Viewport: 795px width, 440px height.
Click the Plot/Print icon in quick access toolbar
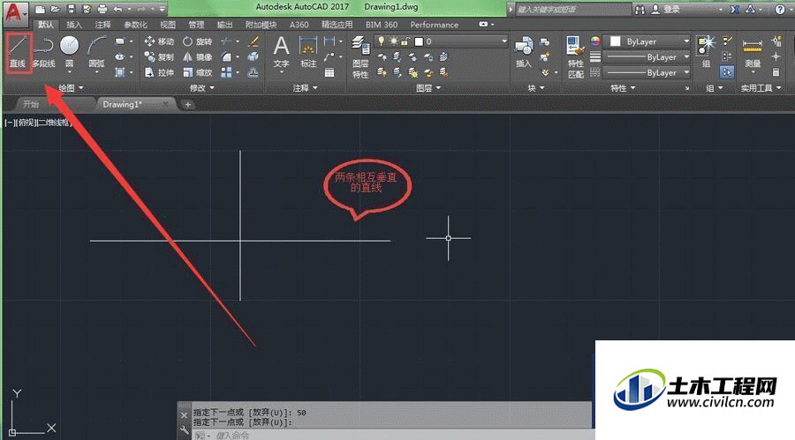point(102,9)
